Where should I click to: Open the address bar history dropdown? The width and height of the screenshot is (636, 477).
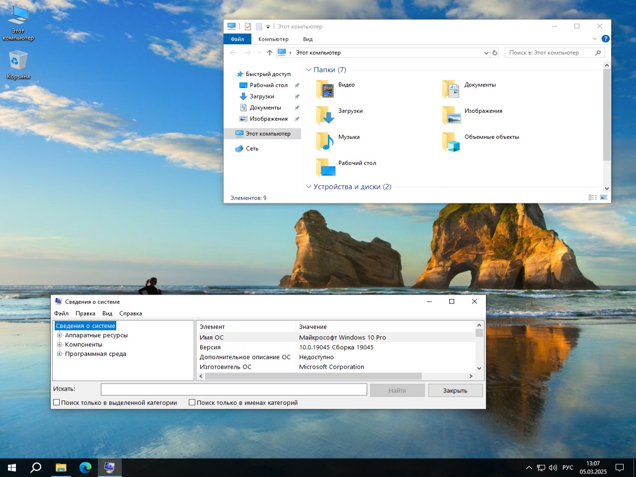pyautogui.click(x=486, y=53)
